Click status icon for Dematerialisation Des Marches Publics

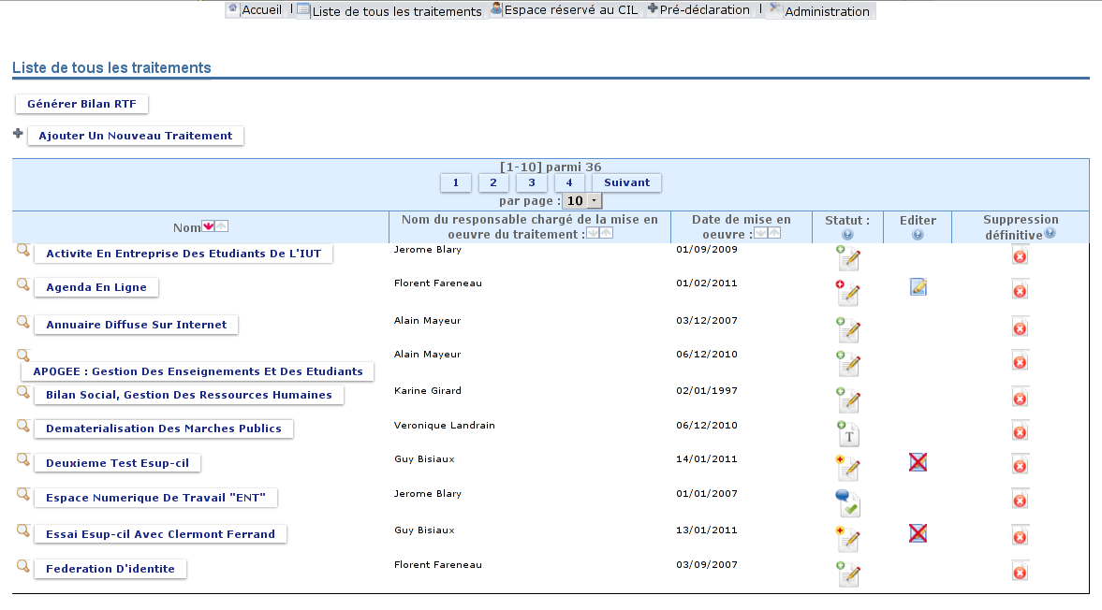point(847,433)
